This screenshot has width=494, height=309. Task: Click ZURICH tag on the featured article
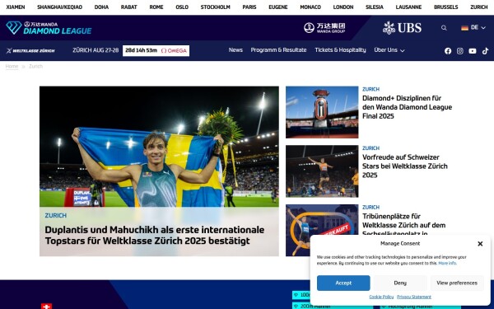click(x=55, y=215)
